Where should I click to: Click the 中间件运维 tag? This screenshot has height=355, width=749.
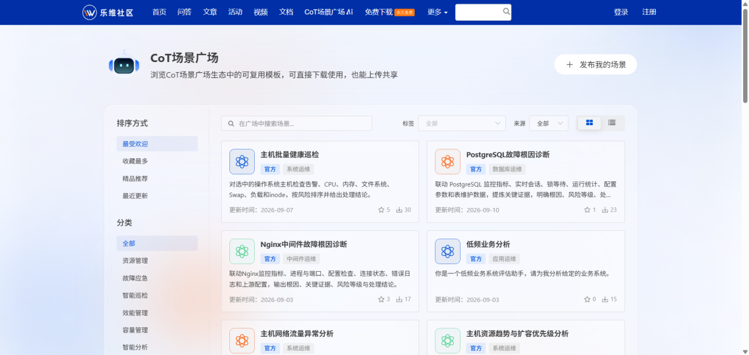click(301, 259)
